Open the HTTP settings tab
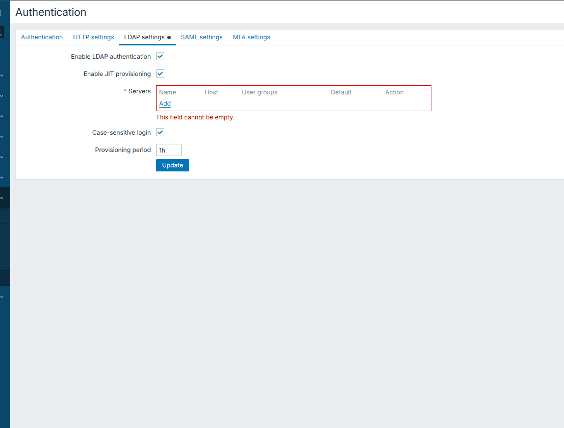The width and height of the screenshot is (564, 428). pyautogui.click(x=93, y=37)
